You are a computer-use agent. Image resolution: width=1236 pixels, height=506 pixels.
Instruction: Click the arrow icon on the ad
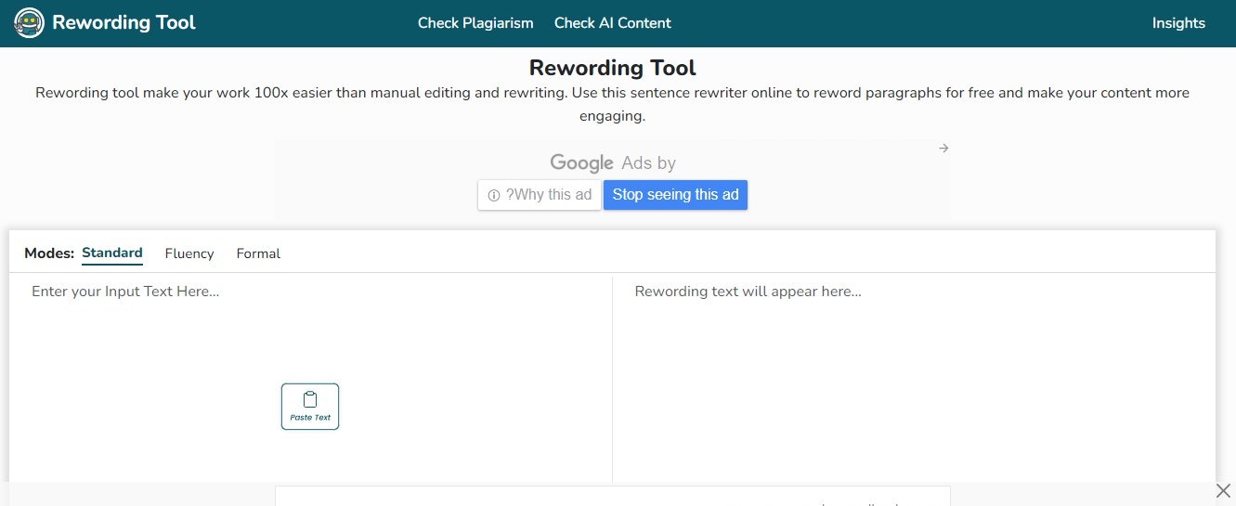tap(943, 149)
